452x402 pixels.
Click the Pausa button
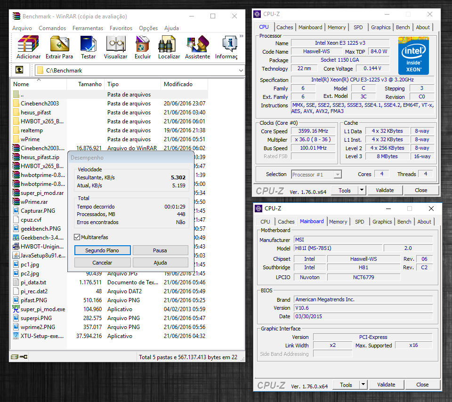tap(160, 250)
